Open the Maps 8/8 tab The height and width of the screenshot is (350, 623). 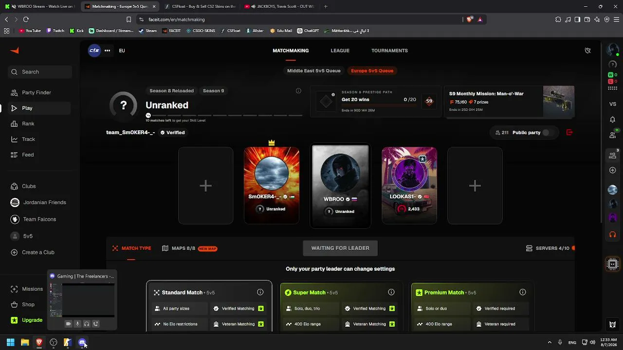pyautogui.click(x=189, y=248)
